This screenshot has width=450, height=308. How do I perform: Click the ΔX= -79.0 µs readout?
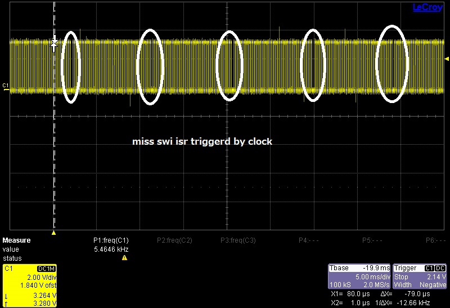pos(405,294)
